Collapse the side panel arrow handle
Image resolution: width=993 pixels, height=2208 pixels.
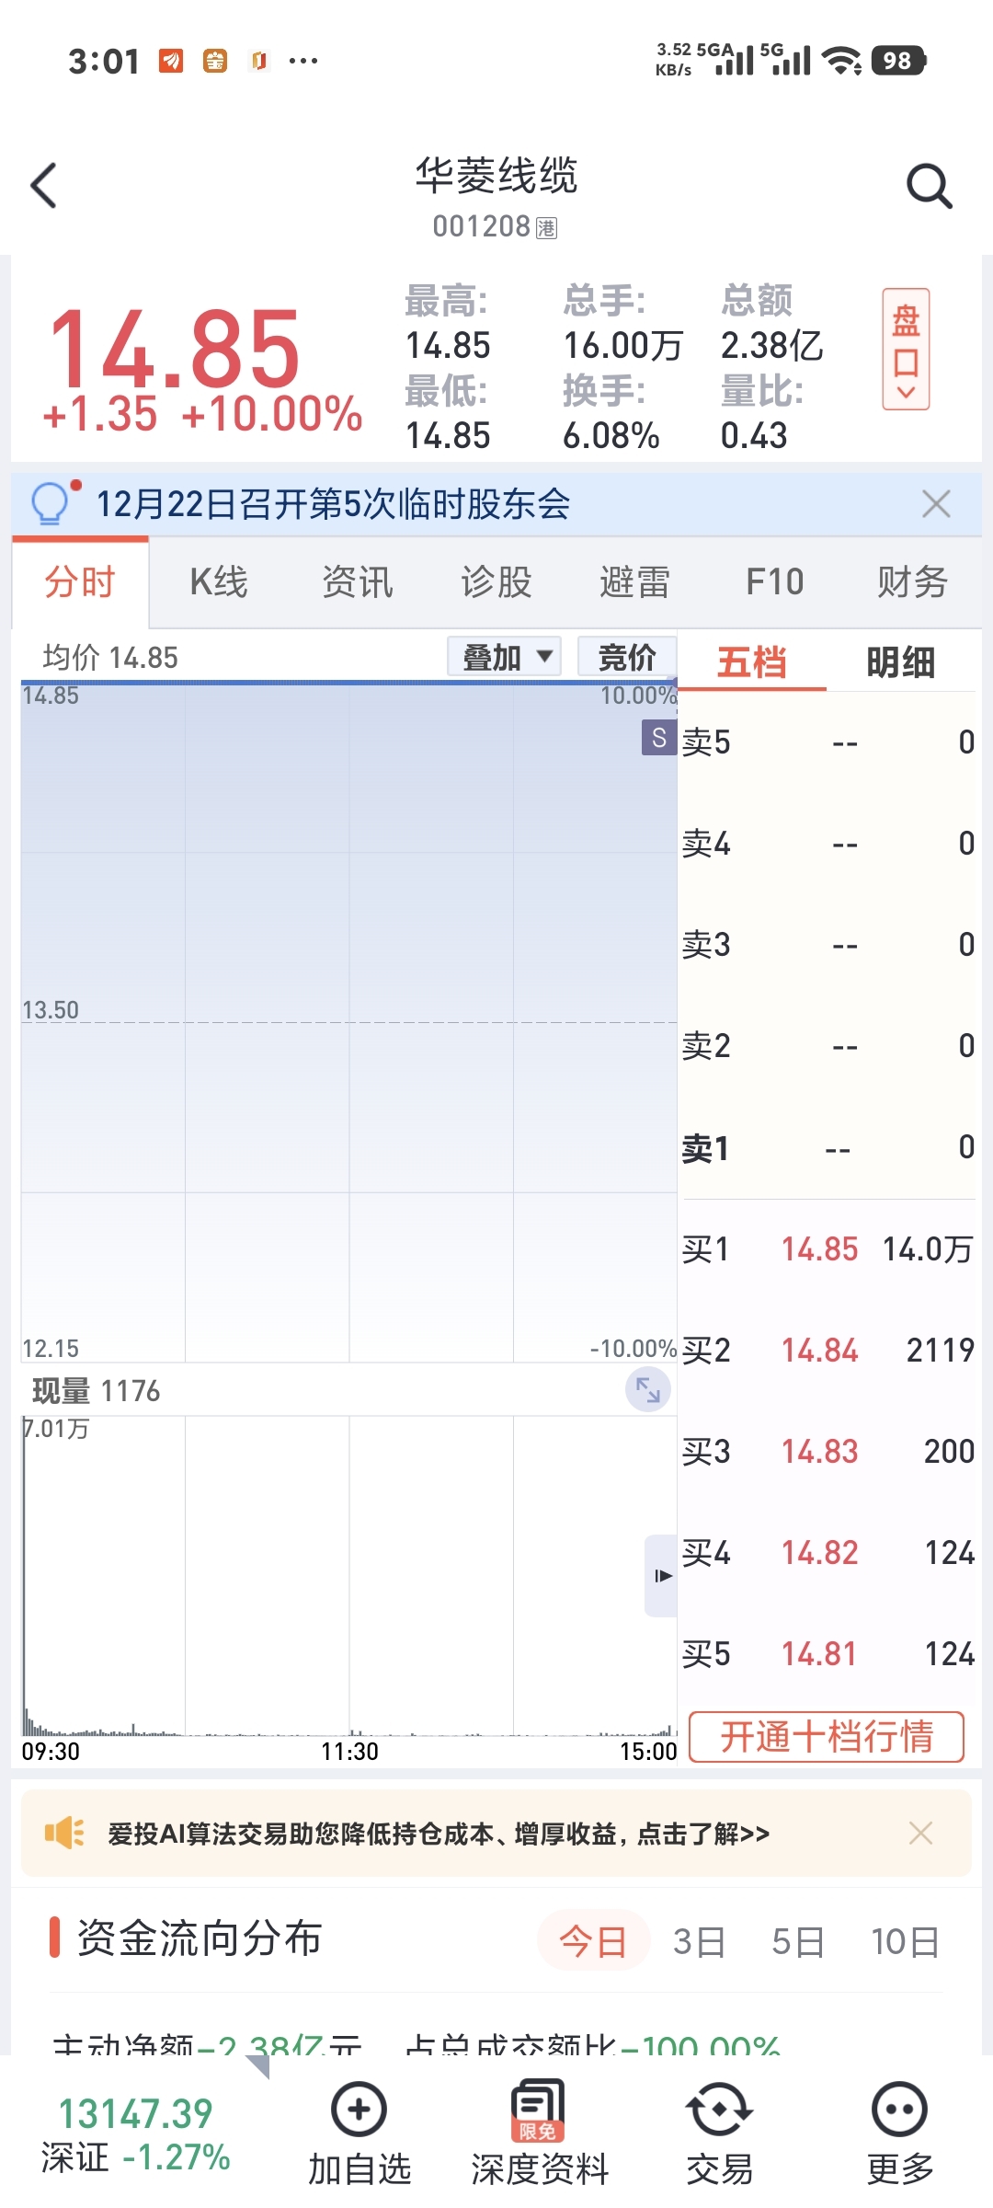(662, 1576)
